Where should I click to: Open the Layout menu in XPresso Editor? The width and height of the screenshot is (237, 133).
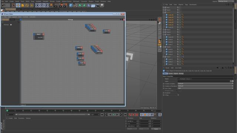tap(14, 17)
